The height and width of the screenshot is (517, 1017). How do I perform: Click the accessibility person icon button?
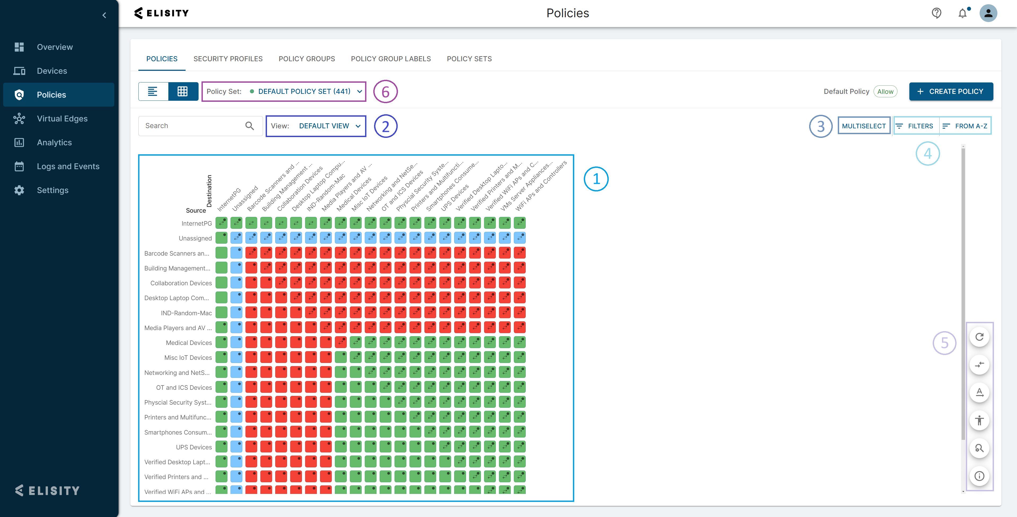979,420
